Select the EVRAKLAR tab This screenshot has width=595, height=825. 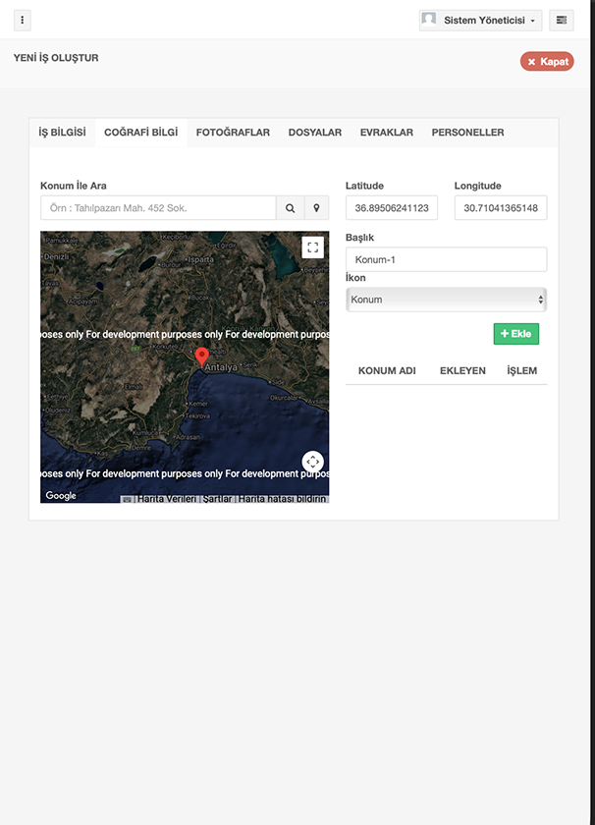386,133
